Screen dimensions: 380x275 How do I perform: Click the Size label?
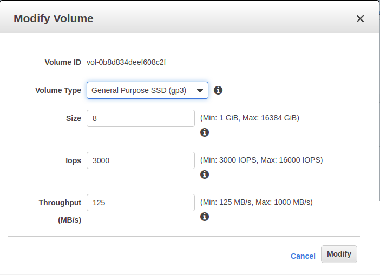point(74,118)
